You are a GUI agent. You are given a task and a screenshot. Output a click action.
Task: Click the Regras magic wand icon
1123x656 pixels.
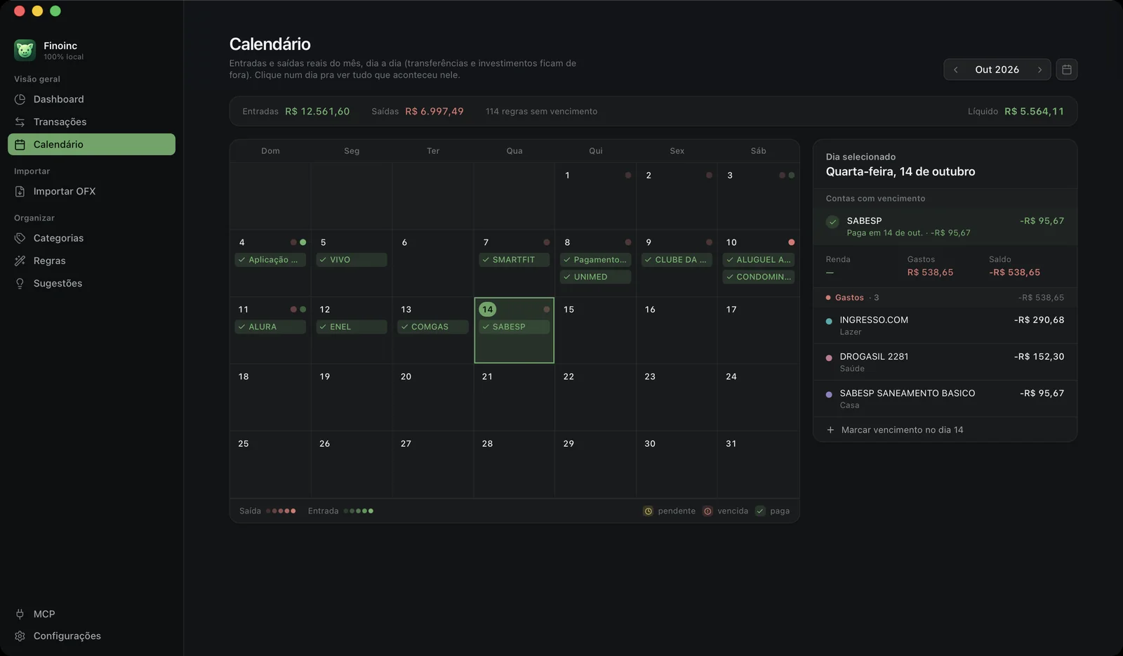point(20,261)
